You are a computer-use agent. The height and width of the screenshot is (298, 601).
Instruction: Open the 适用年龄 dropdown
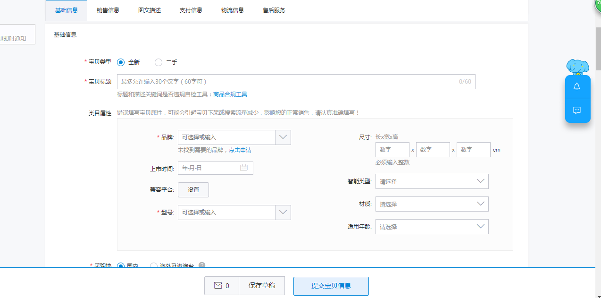coord(432,227)
